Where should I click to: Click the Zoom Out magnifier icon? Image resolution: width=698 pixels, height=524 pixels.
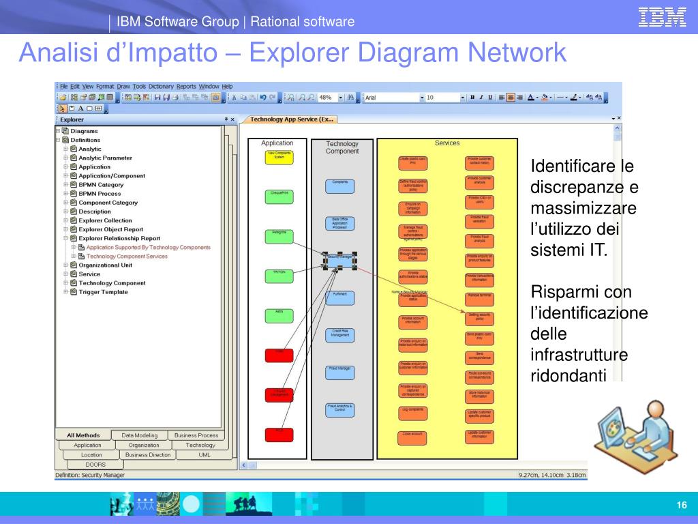click(311, 97)
